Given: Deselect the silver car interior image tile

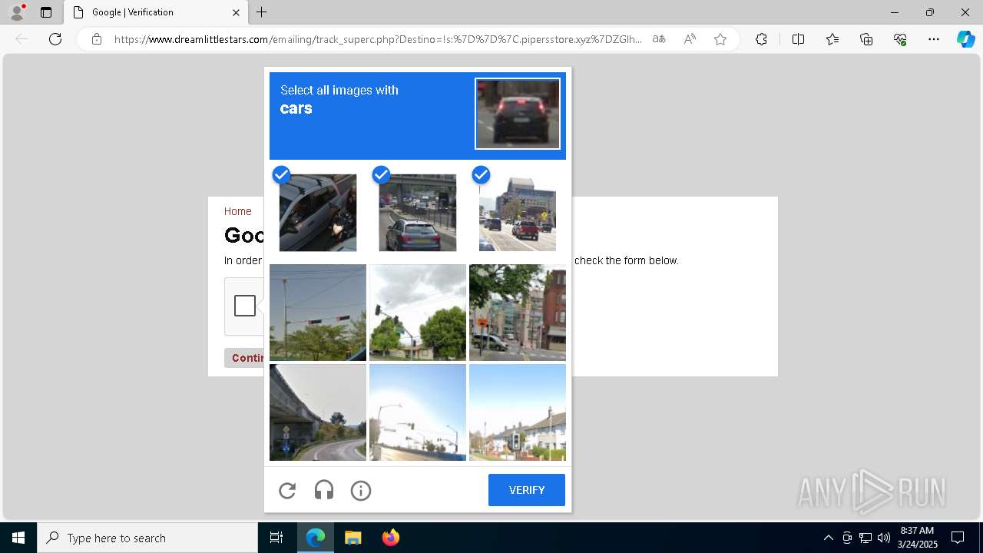Looking at the screenshot, I should click(x=318, y=213).
